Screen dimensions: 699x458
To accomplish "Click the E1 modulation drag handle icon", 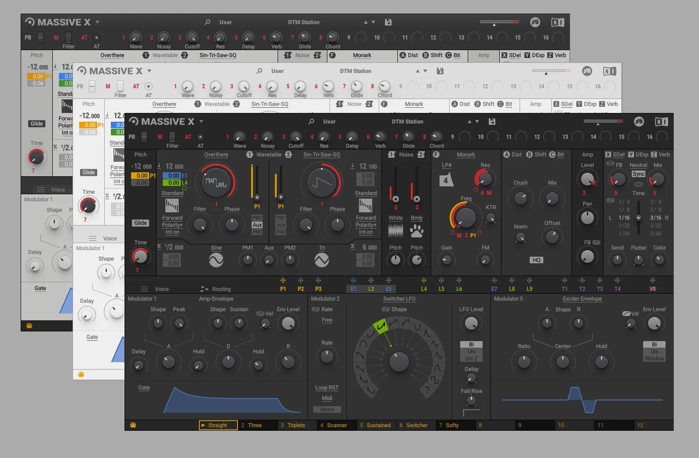I will point(353,280).
